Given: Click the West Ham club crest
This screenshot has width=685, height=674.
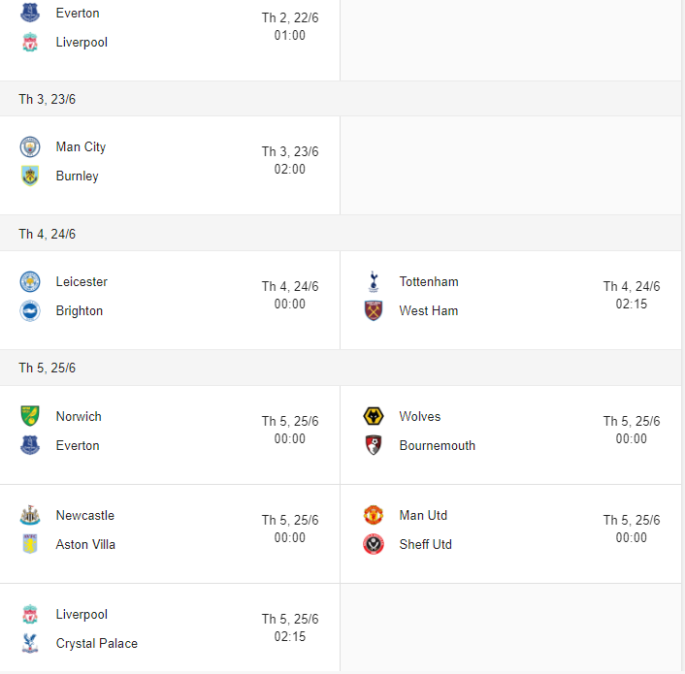Looking at the screenshot, I should (x=374, y=311).
